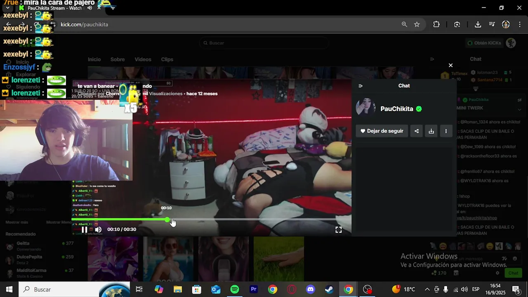Open Geitta recommended channel
Screen dimensions: 528x297
[39, 246]
